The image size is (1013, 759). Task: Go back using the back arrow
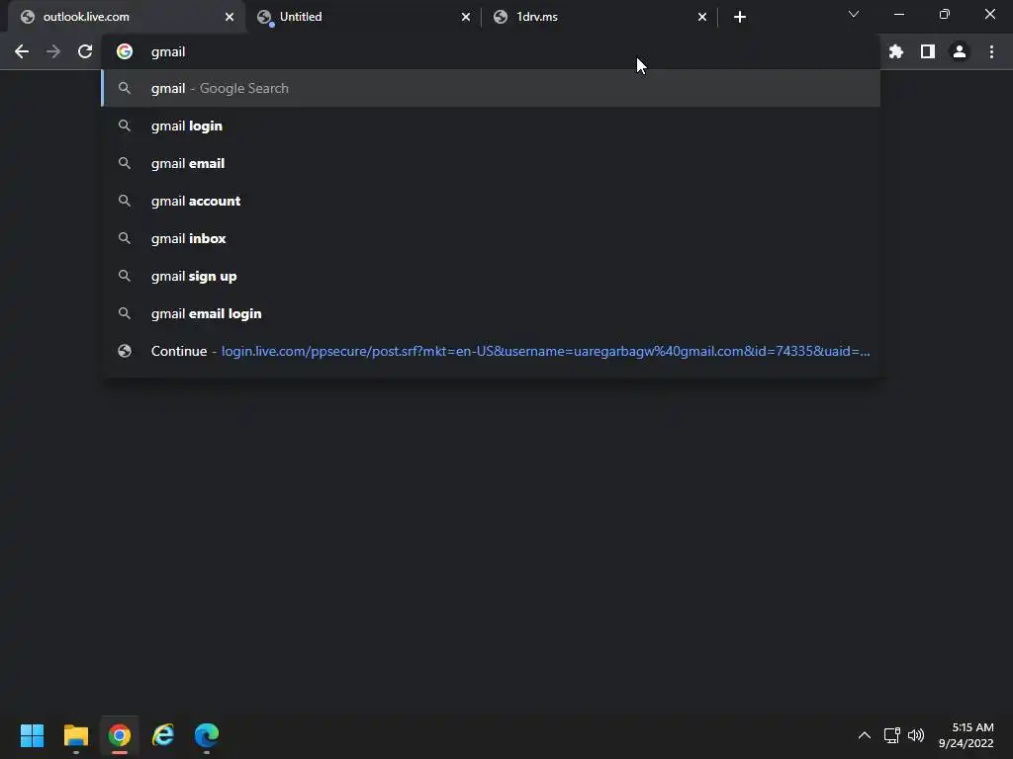[22, 51]
